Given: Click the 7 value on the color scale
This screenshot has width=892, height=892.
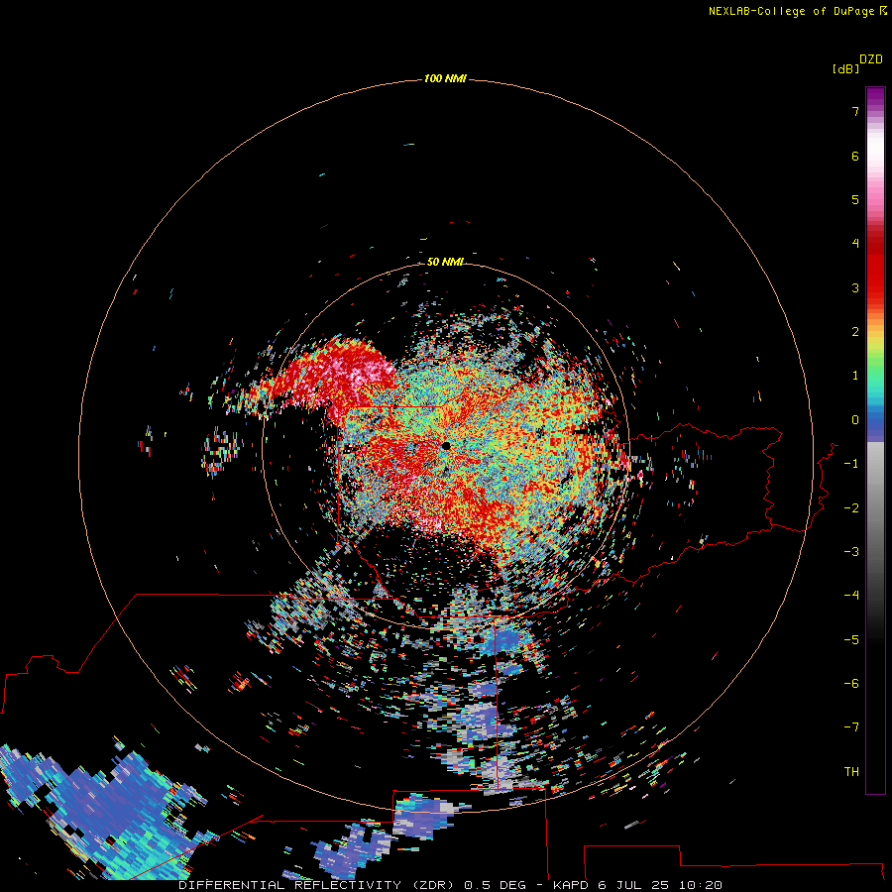Looking at the screenshot, I should pyautogui.click(x=855, y=111).
